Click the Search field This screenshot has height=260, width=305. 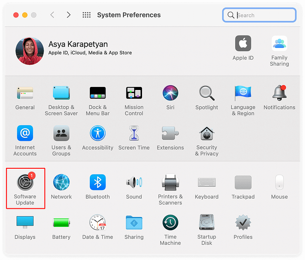pyautogui.click(x=259, y=15)
